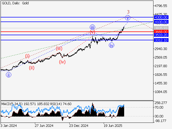Click the red 3668.00 price tag
The width and height of the screenshot is (172, 129).
point(161,32)
